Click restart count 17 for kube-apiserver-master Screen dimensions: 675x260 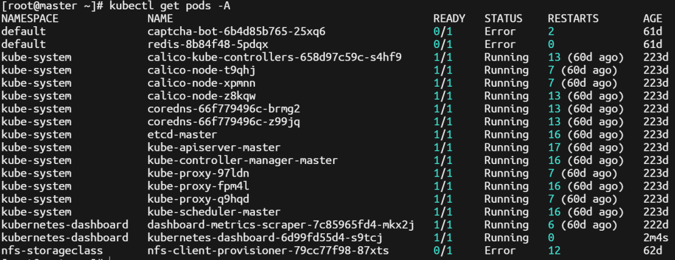point(554,147)
